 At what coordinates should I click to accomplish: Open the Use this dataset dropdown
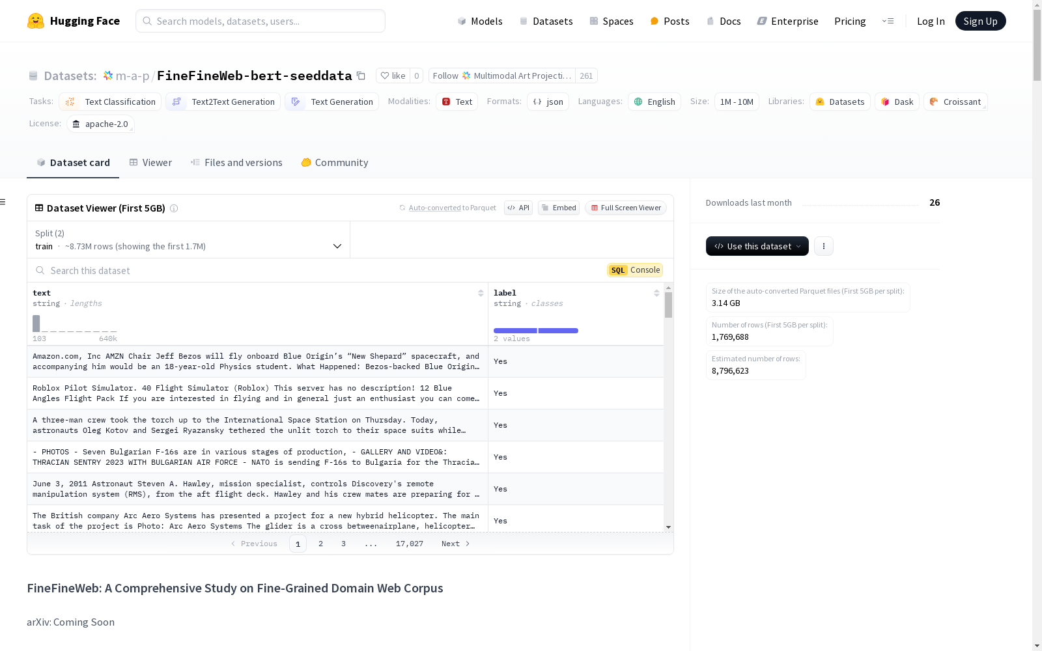click(x=757, y=246)
